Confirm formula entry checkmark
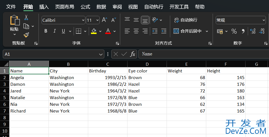The width and height of the screenshot is (269, 137). tap(124, 54)
